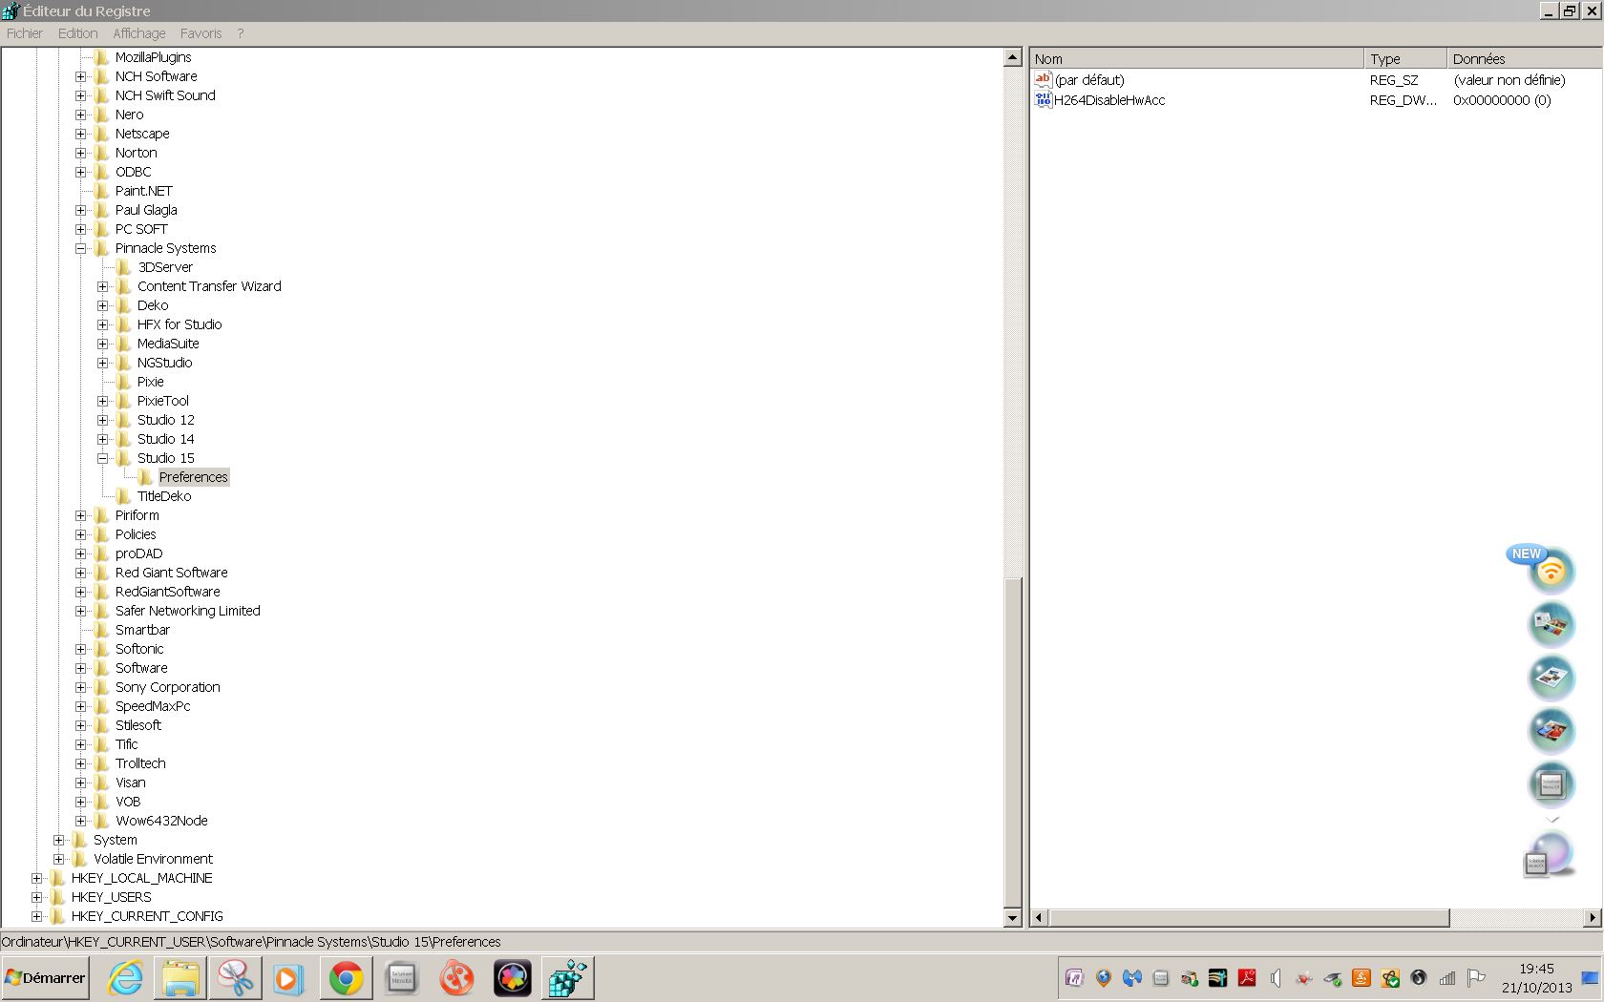This screenshot has height=1002, width=1604.
Task: Click the values pane horizontal scrollbar thumb
Action: (1249, 918)
